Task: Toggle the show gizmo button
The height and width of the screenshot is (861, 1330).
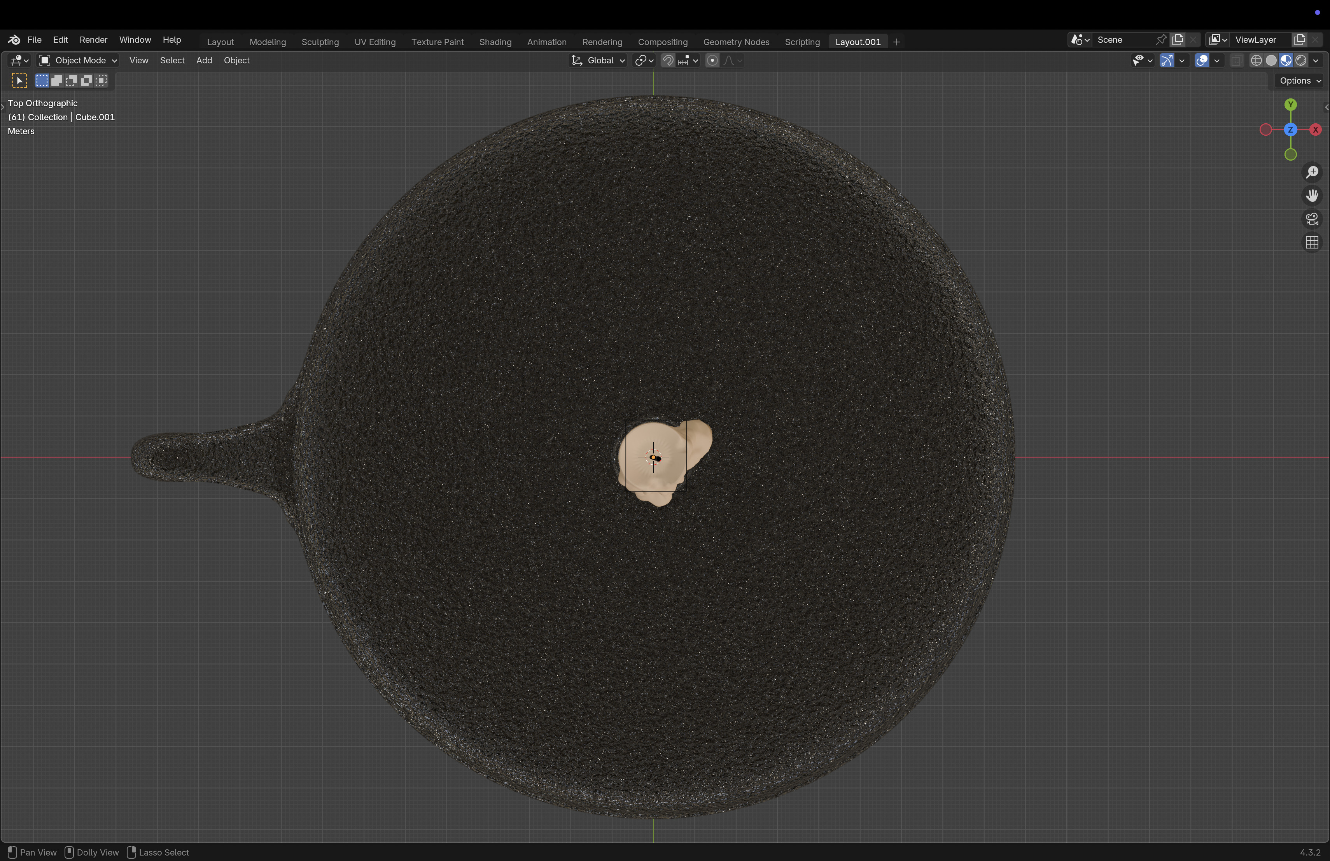Action: tap(1167, 60)
